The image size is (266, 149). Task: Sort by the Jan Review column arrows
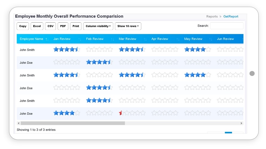[80, 39]
